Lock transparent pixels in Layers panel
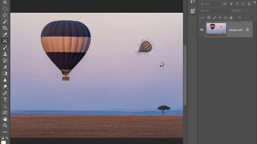Screen dimensions: 257x144 tap(209, 18)
